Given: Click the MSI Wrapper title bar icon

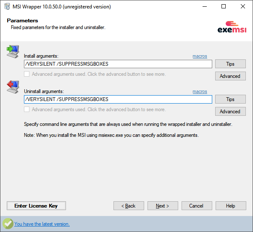Looking at the screenshot, I should pos(7,7).
